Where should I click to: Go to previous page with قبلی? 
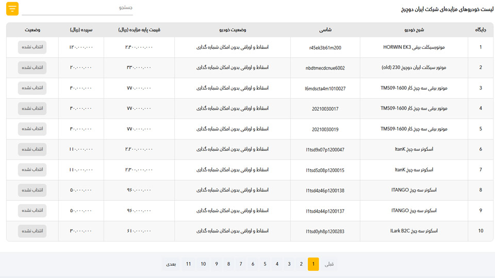tap(328, 264)
